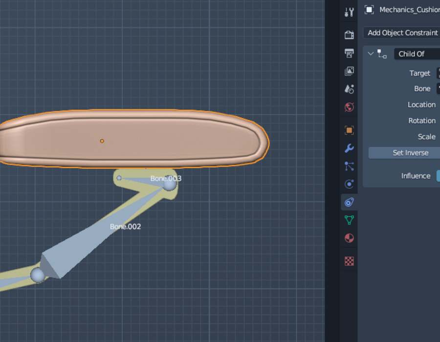The width and height of the screenshot is (440, 342).
Task: Click the Location label
Action: click(421, 105)
